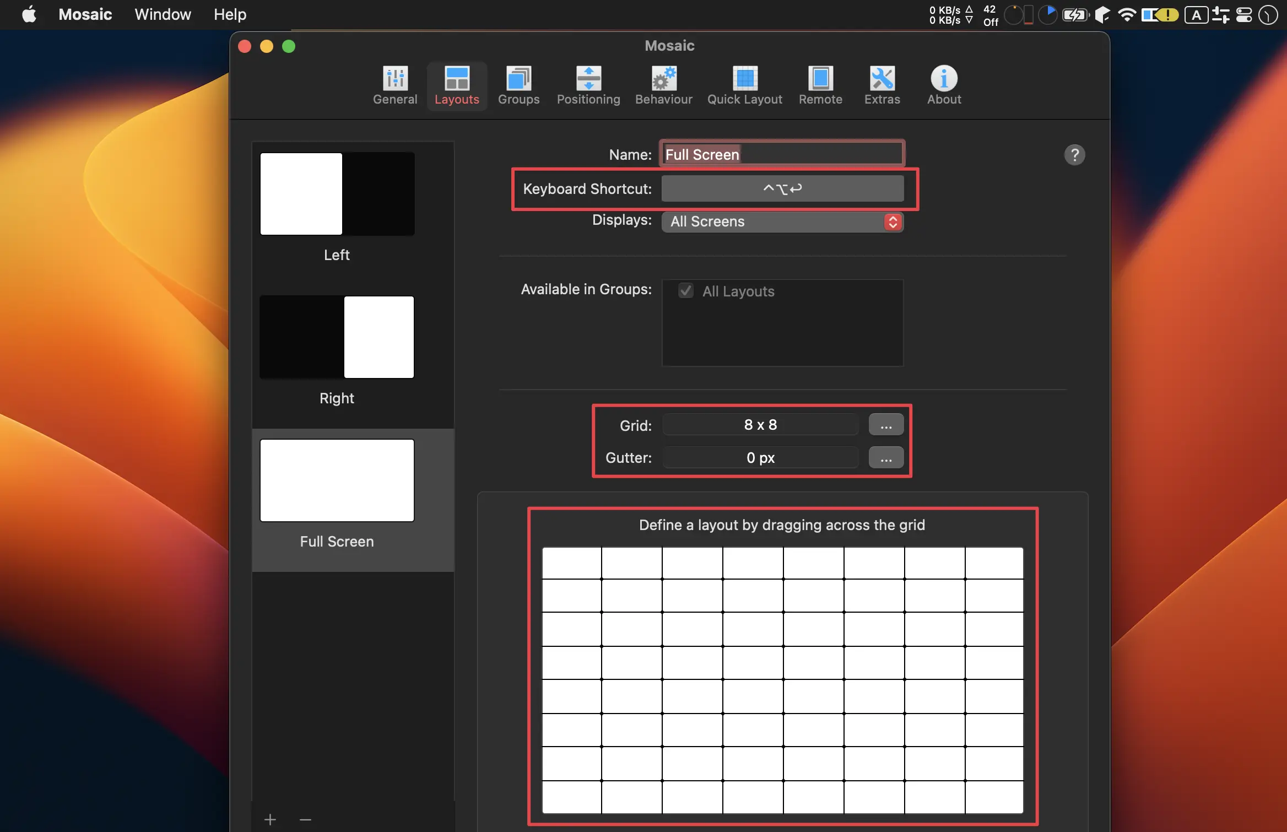This screenshot has width=1287, height=832.
Task: Click the Name field containing Full Screen
Action: pos(782,154)
